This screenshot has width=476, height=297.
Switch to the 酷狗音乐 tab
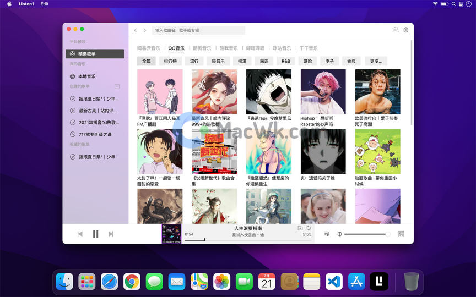[202, 48]
